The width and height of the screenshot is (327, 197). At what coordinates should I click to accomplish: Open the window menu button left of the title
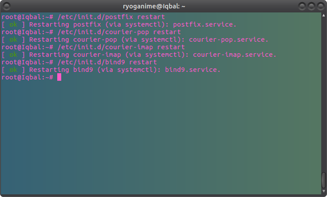click(7, 6)
